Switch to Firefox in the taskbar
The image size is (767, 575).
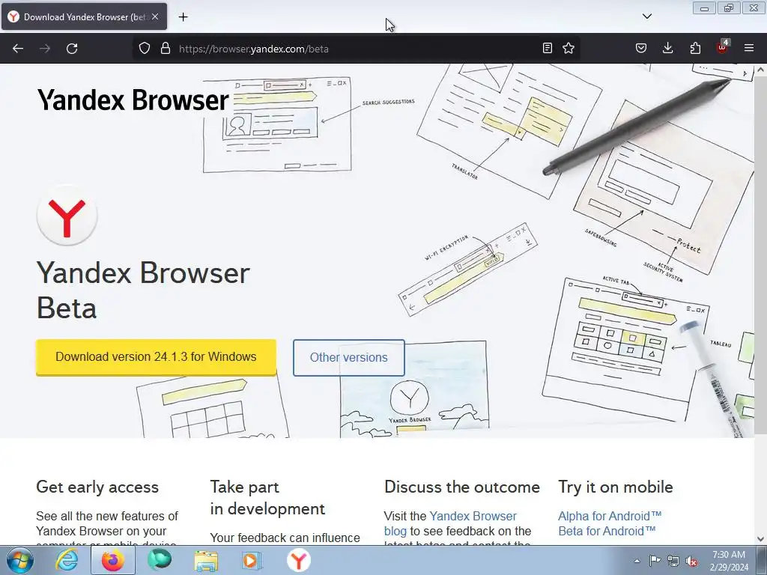pos(113,560)
